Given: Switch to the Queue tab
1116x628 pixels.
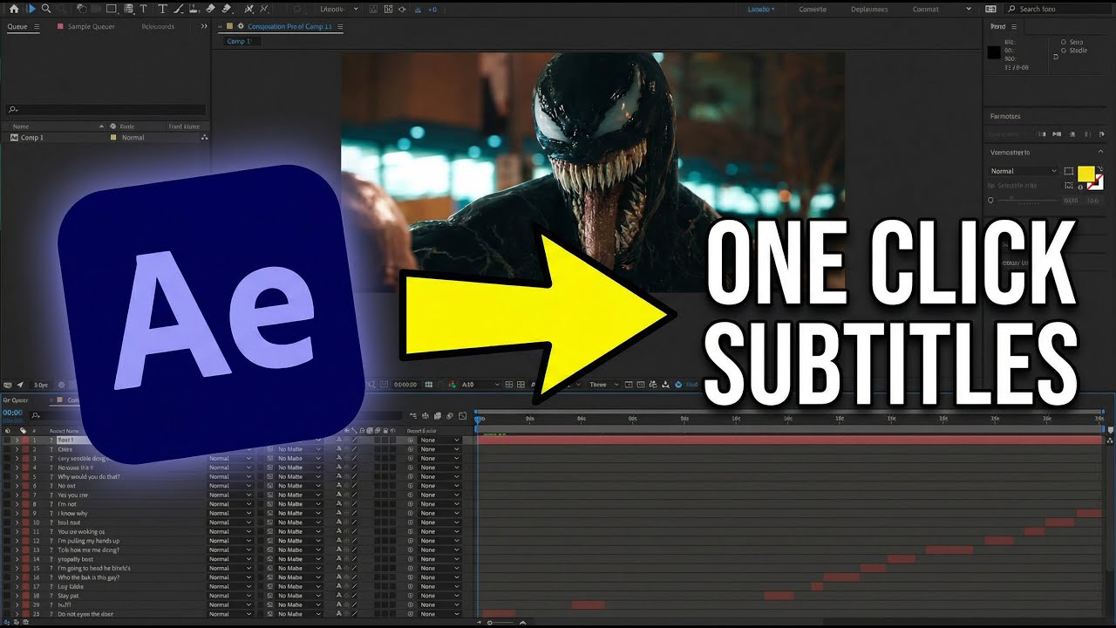Looking at the screenshot, I should 17,27.
